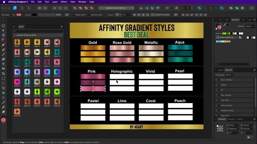Open the Select menu
This screenshot has height=144, width=257.
[64, 2]
